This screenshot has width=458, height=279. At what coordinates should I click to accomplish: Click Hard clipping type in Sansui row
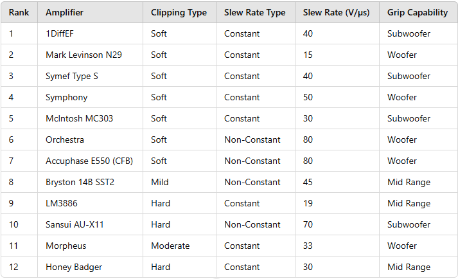point(161,224)
